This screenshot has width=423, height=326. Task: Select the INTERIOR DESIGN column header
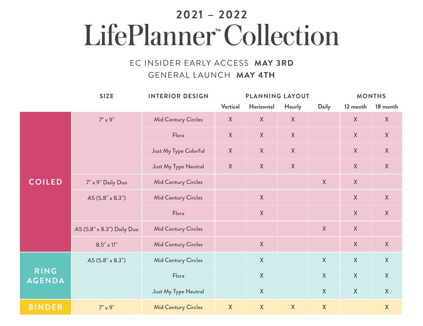[178, 96]
